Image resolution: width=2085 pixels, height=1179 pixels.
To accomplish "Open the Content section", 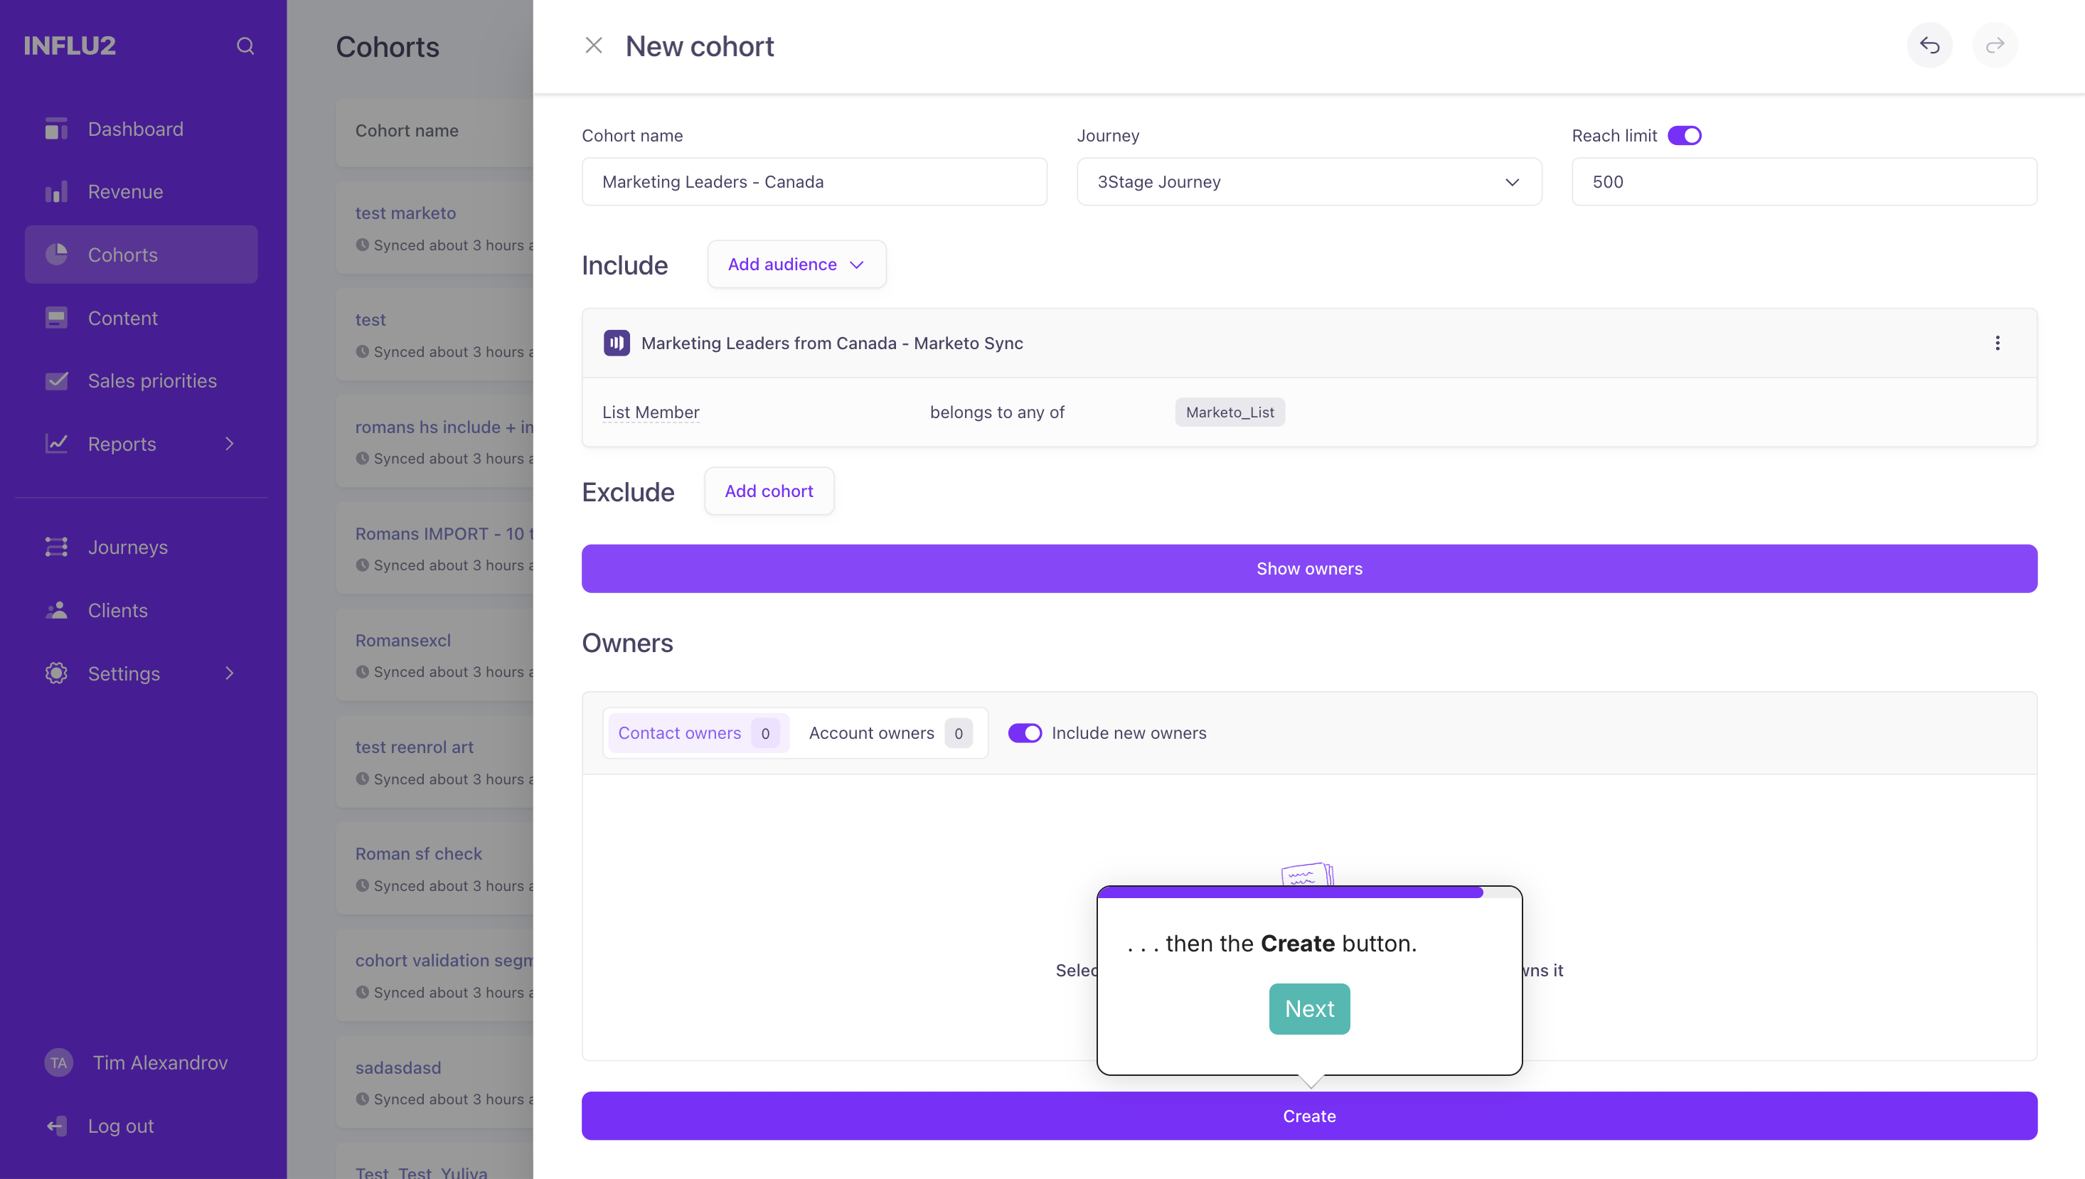I will tap(122, 319).
